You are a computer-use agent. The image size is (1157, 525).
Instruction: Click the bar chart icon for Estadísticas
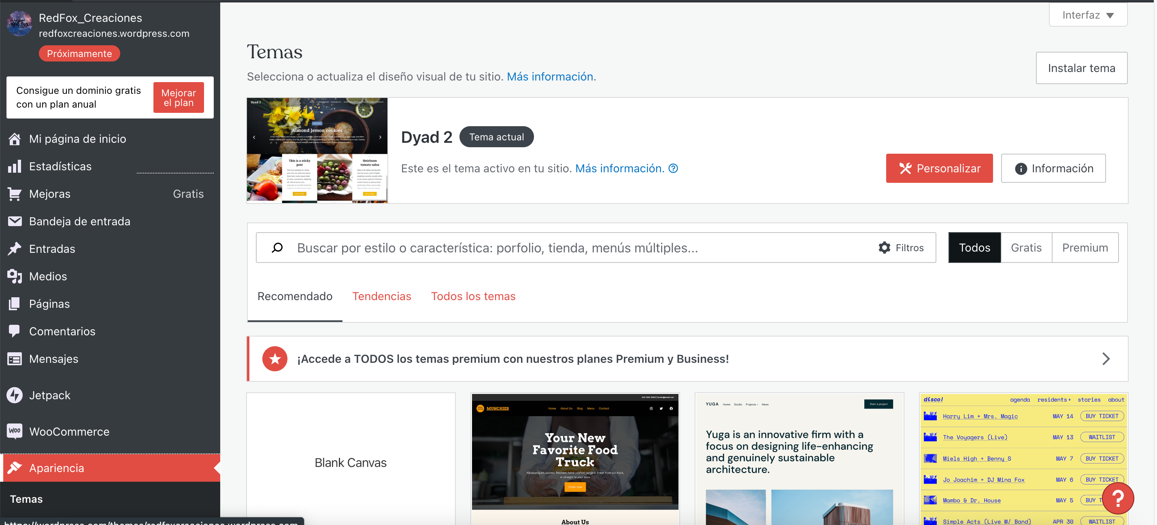(15, 167)
